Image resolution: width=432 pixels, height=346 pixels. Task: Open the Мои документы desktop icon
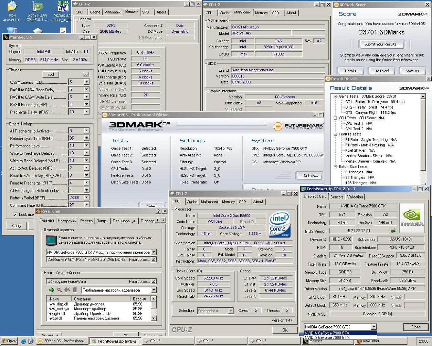point(12,11)
